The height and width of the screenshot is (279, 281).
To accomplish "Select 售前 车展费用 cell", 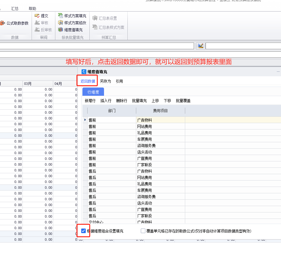I will (x=160, y=139).
